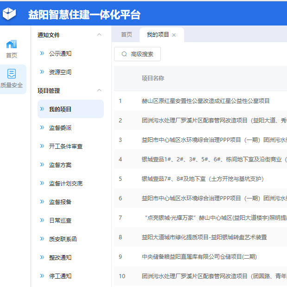This screenshot has height=287, width=287.
Task: Click the chevron icon beside 停工通知
Action: click(42, 276)
